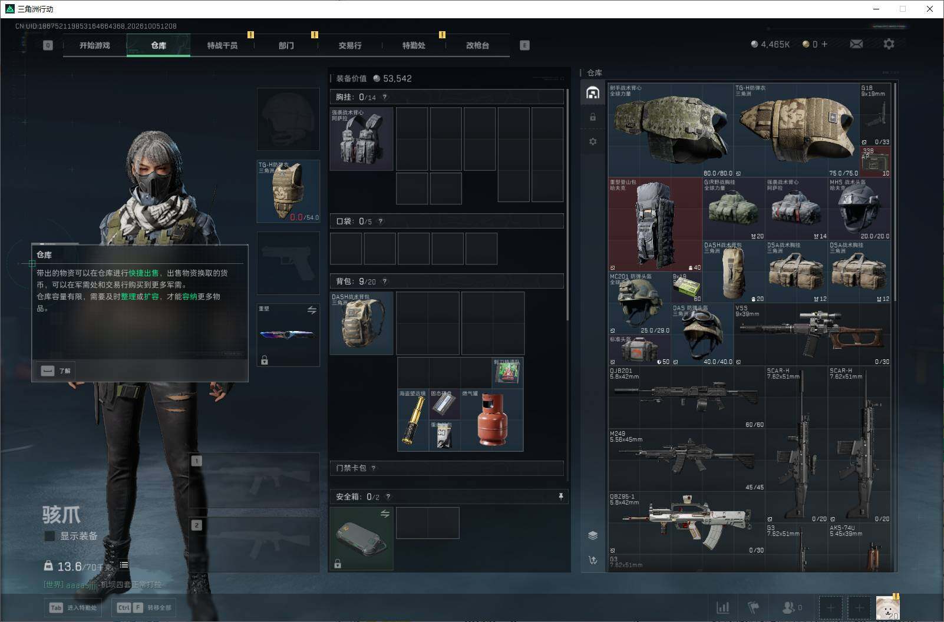
Task: Open the 特勤处 tab
Action: point(414,45)
